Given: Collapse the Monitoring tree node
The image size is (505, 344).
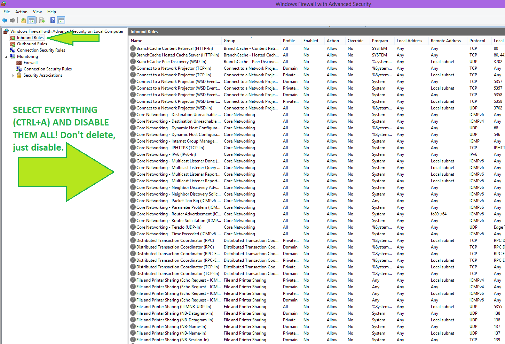Looking at the screenshot, I should tap(6, 56).
